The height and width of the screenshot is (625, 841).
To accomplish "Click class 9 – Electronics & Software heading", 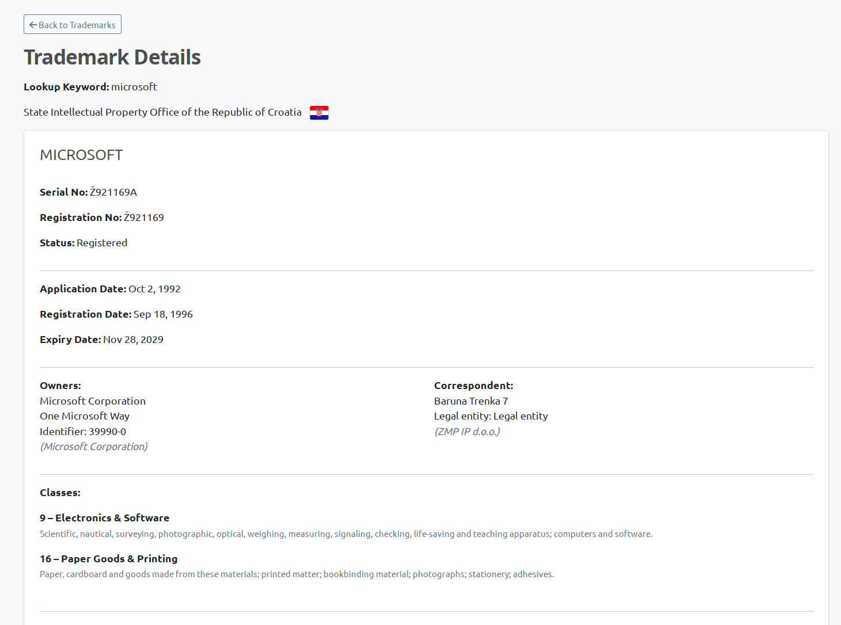I will click(x=104, y=518).
